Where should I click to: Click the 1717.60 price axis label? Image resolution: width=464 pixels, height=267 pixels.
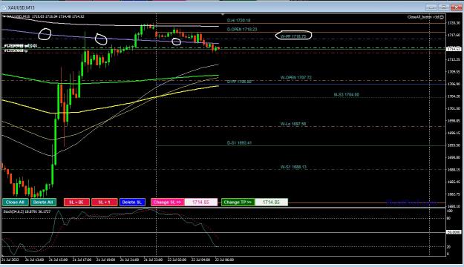click(454, 35)
